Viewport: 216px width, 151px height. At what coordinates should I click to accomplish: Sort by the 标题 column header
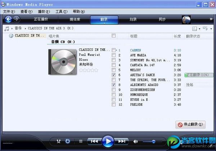tap(134, 36)
